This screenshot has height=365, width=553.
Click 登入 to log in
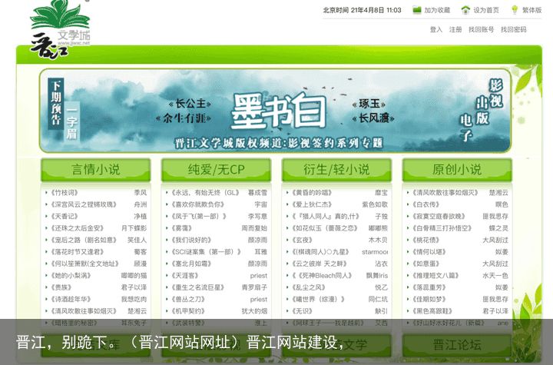[436, 30]
